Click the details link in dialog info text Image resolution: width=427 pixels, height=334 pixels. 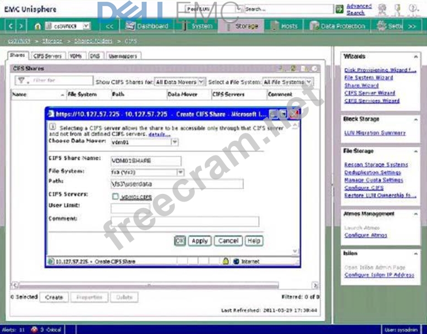tap(160, 134)
